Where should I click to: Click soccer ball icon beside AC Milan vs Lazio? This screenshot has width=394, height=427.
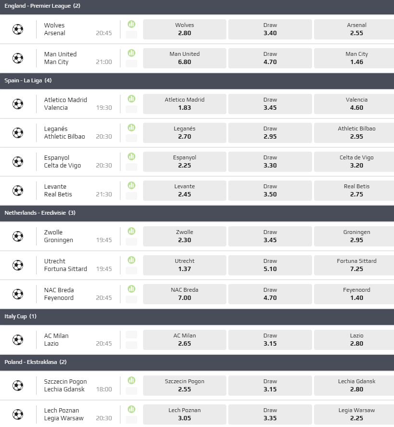coord(18,340)
